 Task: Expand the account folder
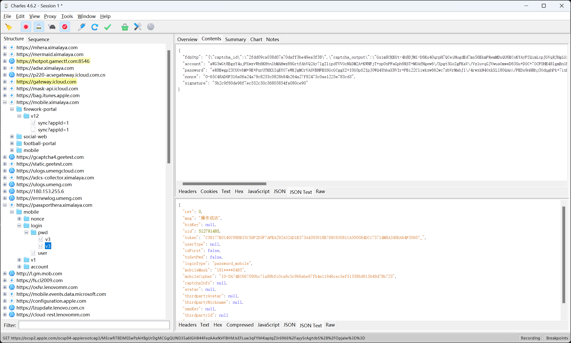tap(19, 267)
